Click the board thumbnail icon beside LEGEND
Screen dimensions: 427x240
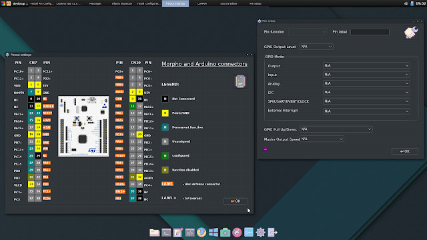tap(240, 81)
